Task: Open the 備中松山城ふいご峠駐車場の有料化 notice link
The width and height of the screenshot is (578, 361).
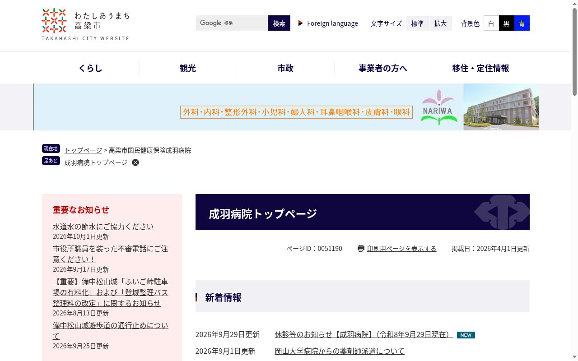Action: pyautogui.click(x=110, y=292)
